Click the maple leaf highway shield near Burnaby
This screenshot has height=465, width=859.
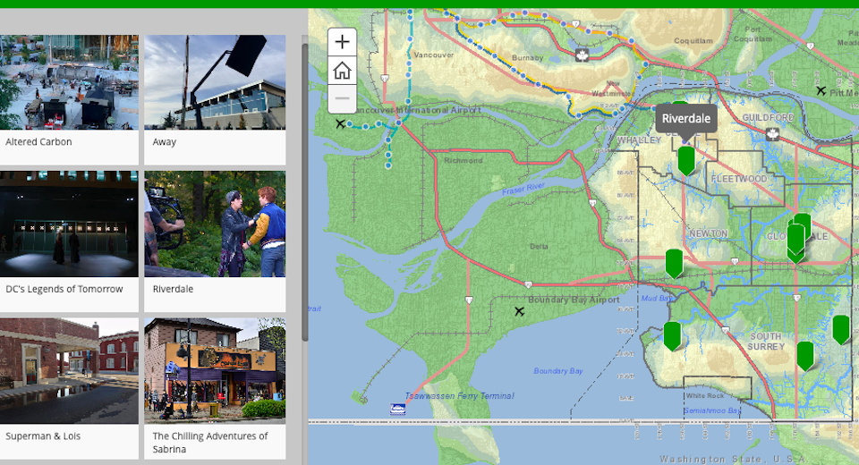coord(582,55)
